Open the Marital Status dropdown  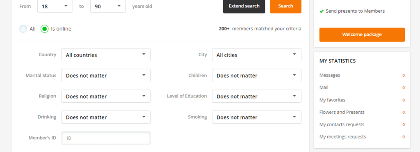click(x=106, y=75)
